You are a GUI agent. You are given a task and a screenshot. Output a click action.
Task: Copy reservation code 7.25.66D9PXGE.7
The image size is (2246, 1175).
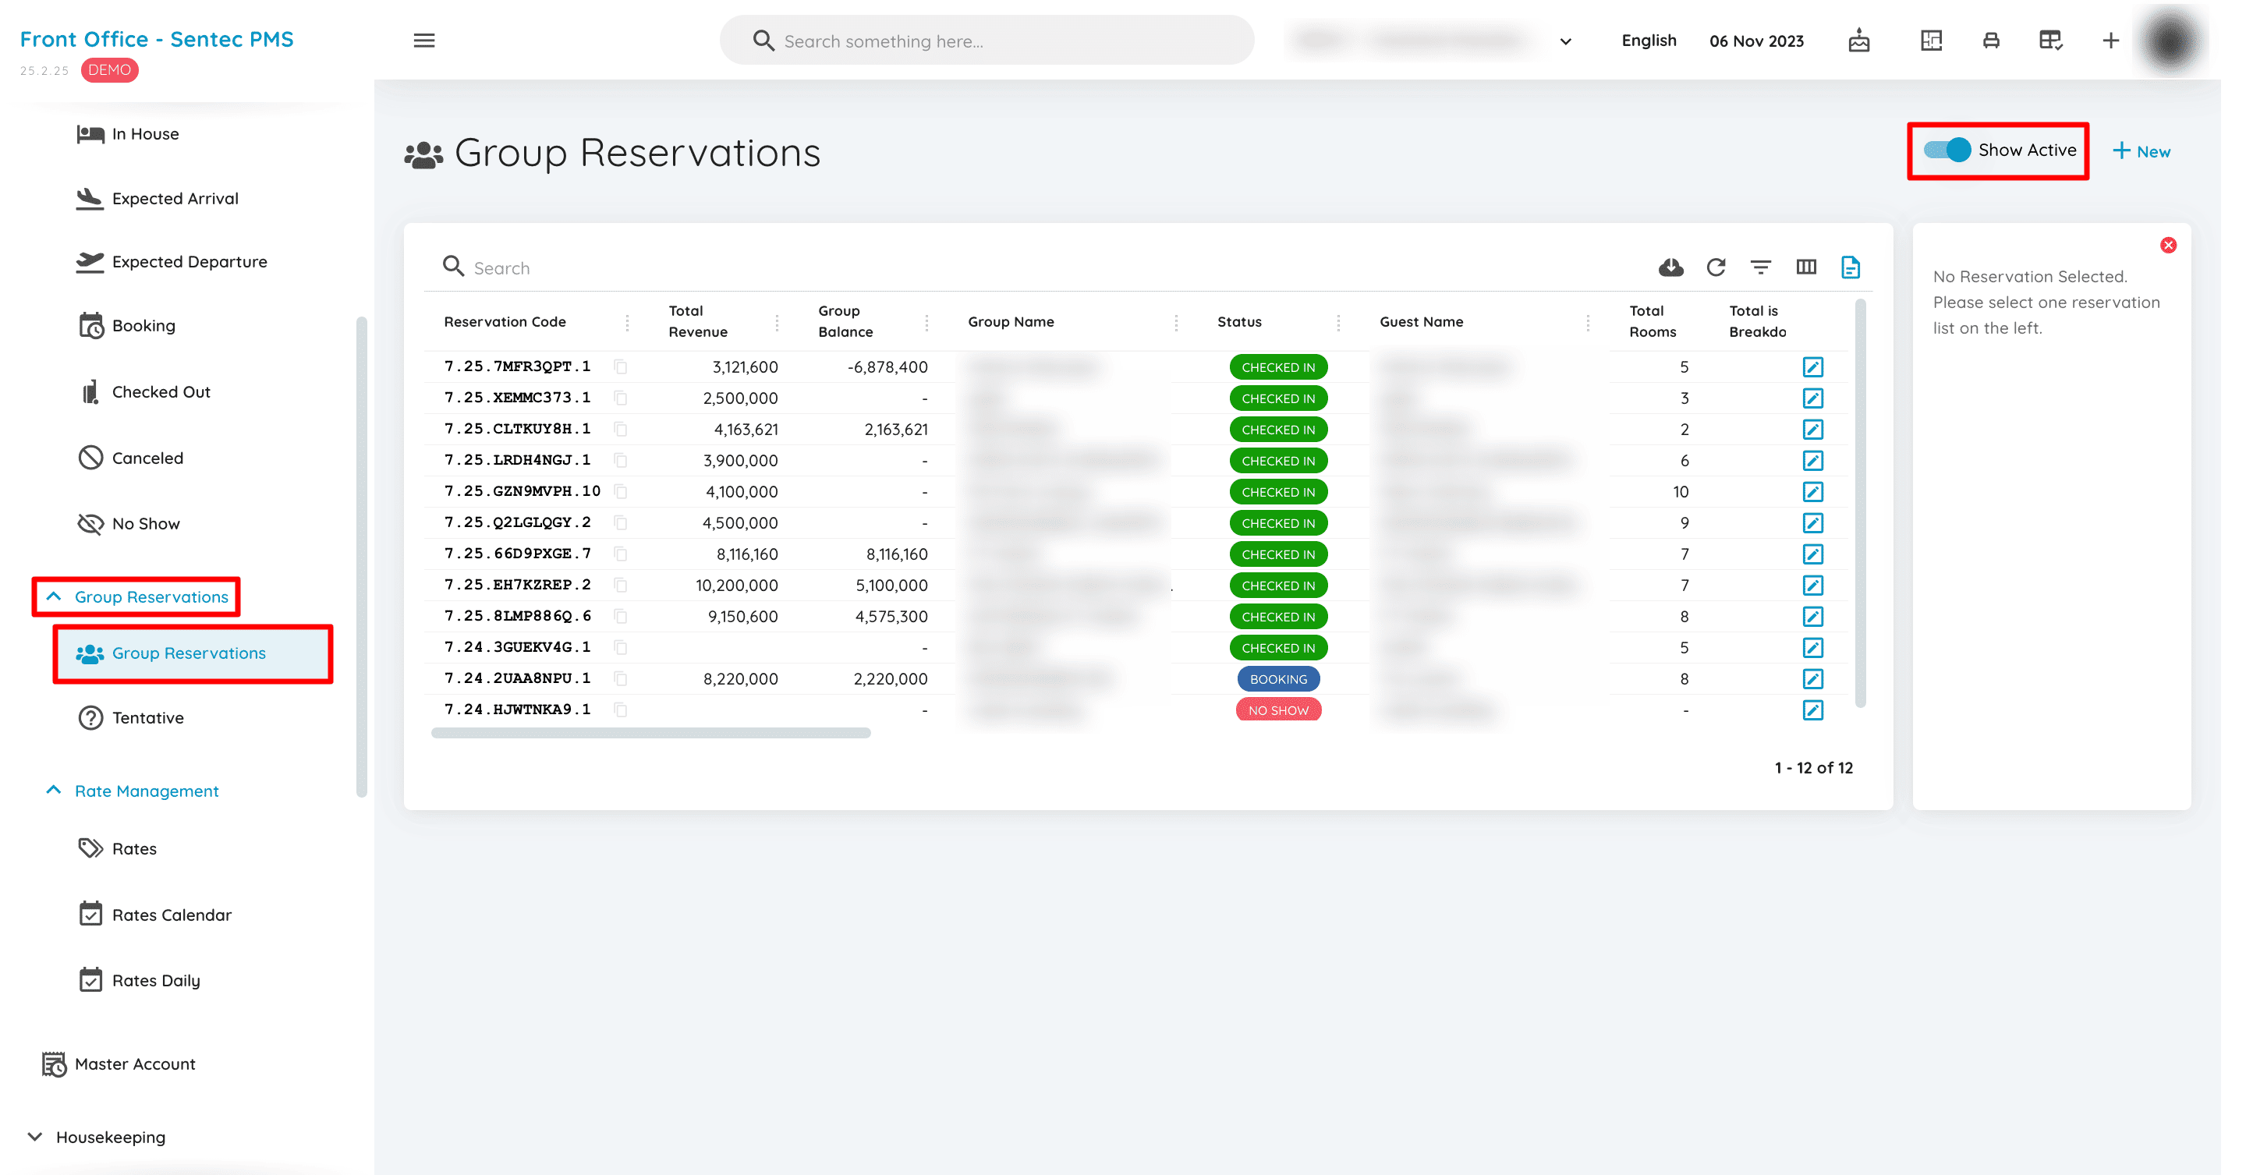click(x=620, y=554)
